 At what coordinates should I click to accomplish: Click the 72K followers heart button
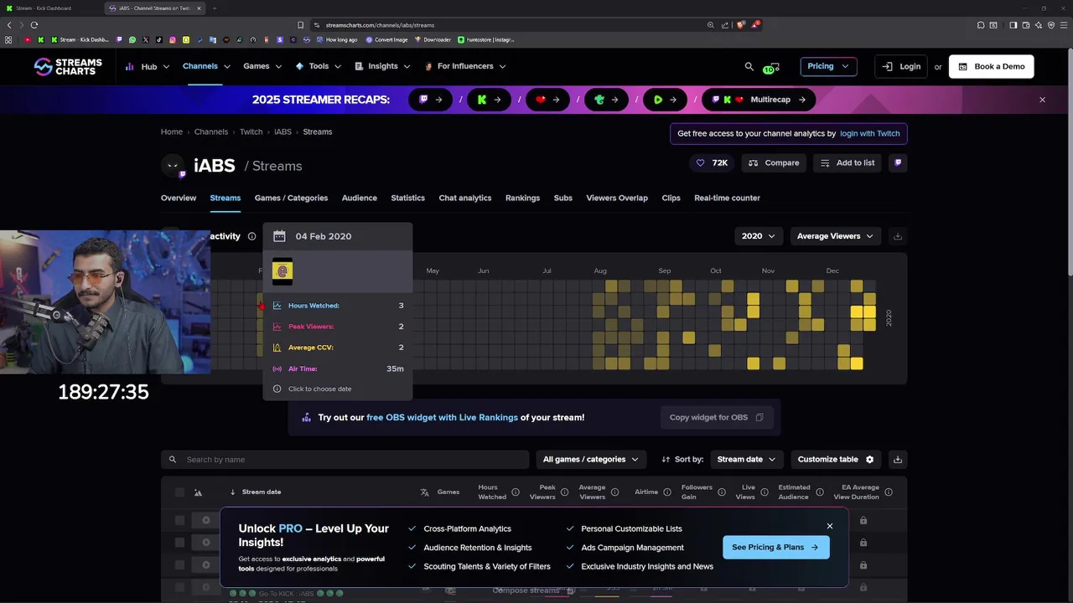point(712,162)
